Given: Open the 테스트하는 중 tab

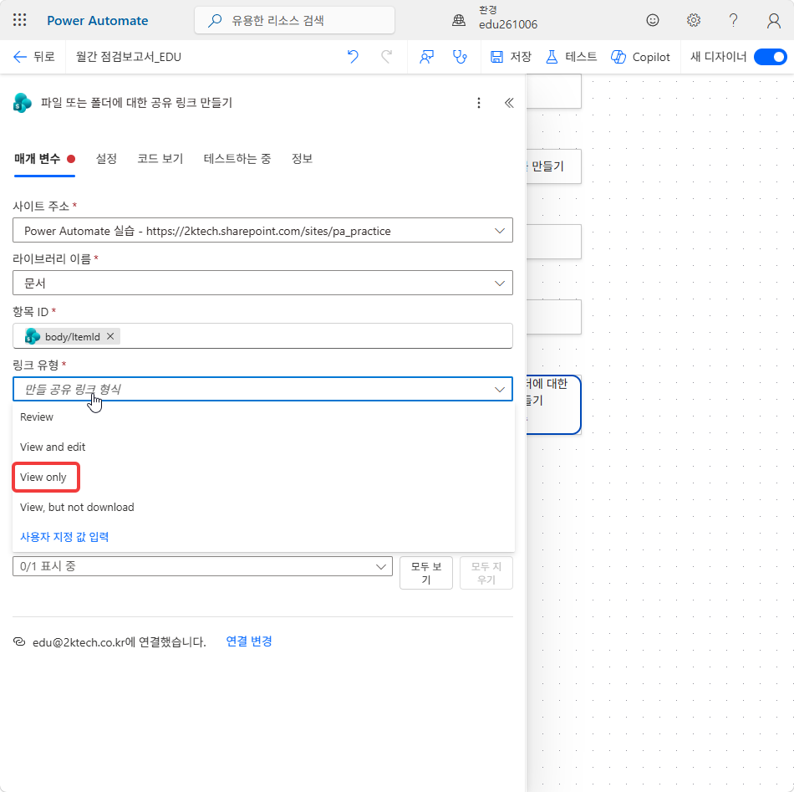Looking at the screenshot, I should tap(237, 159).
